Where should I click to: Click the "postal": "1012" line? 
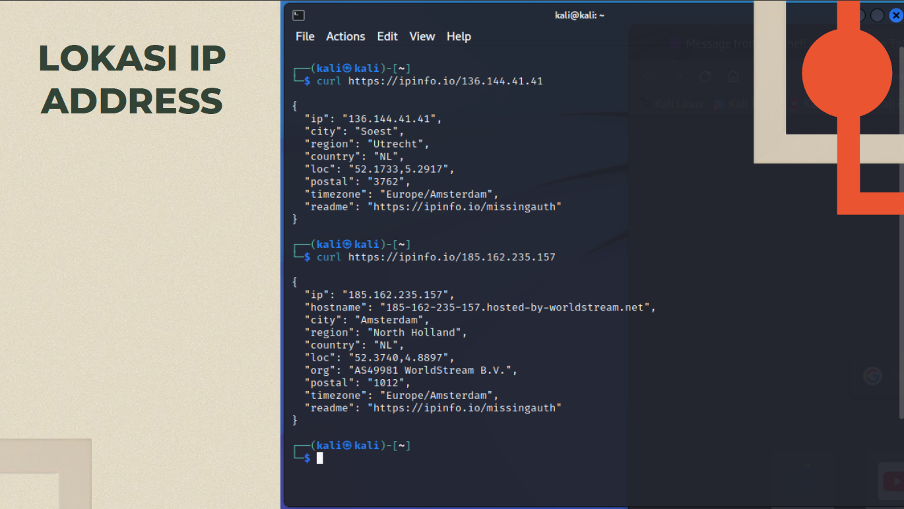pyautogui.click(x=357, y=382)
